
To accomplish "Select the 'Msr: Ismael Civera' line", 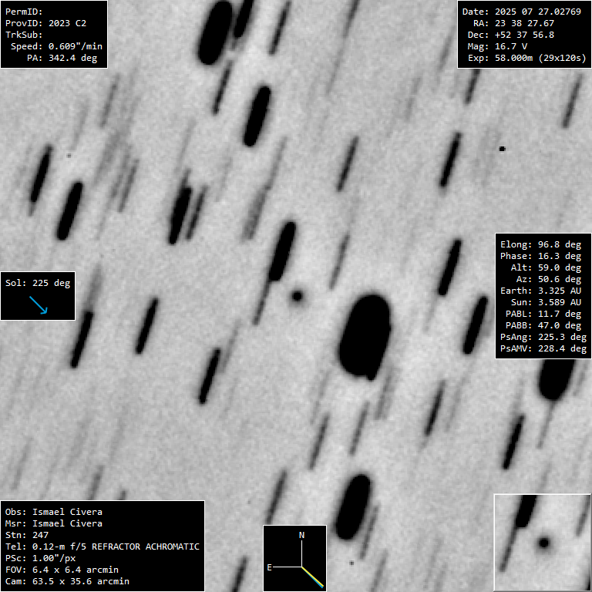I will coord(54,523).
